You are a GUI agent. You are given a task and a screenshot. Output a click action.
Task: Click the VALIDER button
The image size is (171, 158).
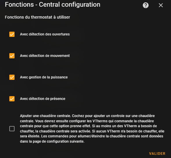[157, 154]
